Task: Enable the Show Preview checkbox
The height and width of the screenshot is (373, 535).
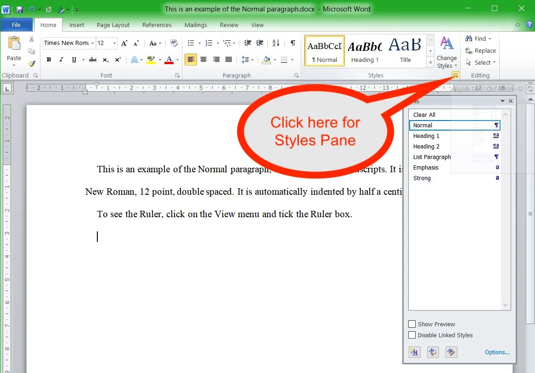Action: click(x=412, y=324)
